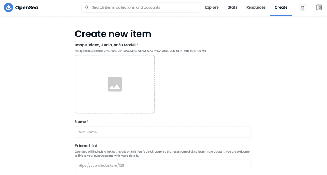Click the image placeholder icon
The width and height of the screenshot is (327, 175).
115,84
